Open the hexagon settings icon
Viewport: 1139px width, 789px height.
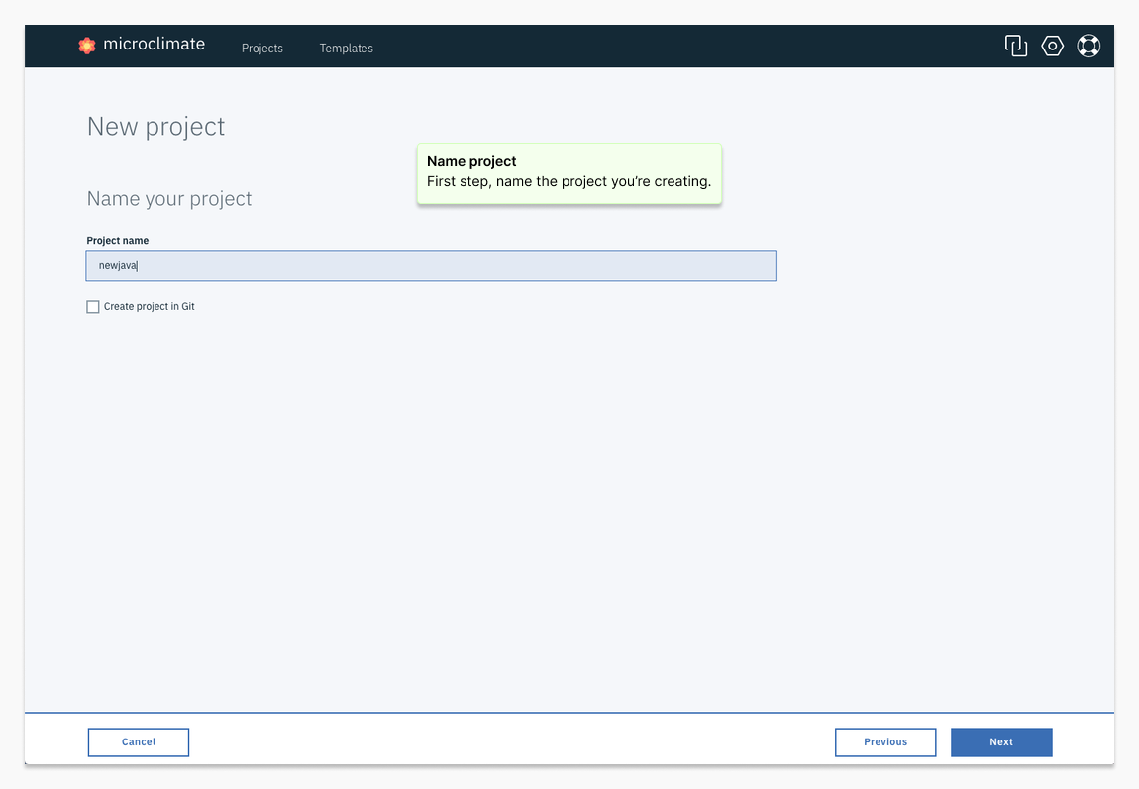pos(1052,46)
